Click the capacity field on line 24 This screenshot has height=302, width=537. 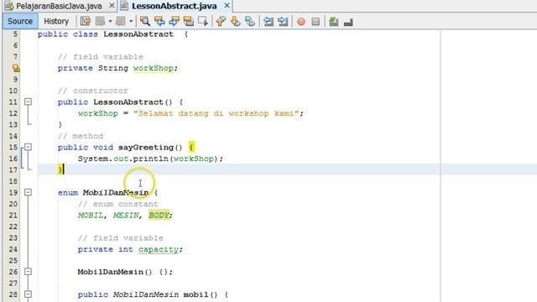[159, 250]
